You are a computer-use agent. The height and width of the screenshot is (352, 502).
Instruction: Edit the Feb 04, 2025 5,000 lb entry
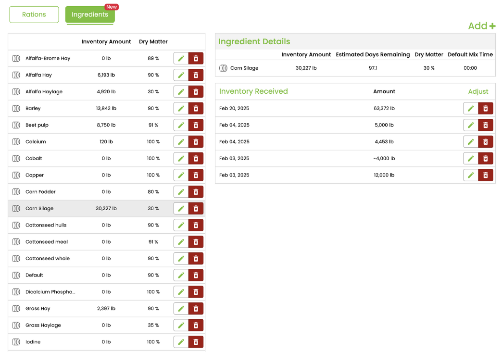click(471, 125)
